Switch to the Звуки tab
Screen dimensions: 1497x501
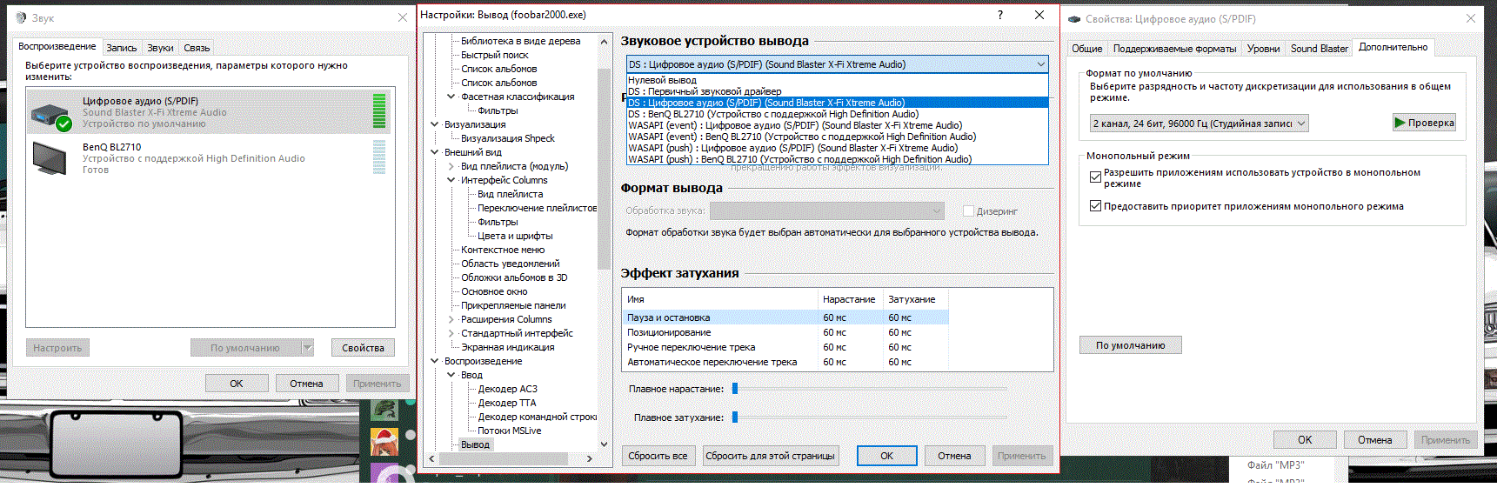(x=160, y=48)
